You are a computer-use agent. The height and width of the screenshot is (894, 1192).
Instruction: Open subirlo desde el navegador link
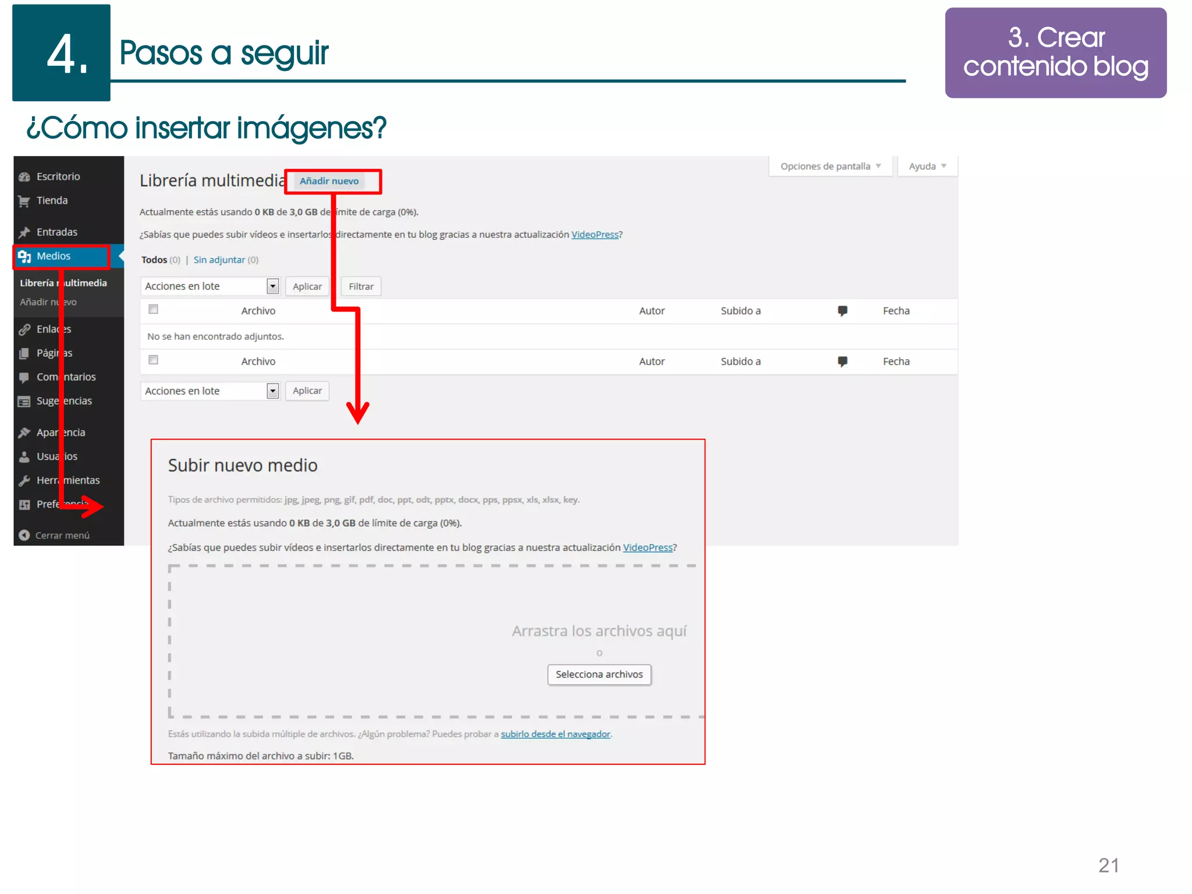coord(556,735)
